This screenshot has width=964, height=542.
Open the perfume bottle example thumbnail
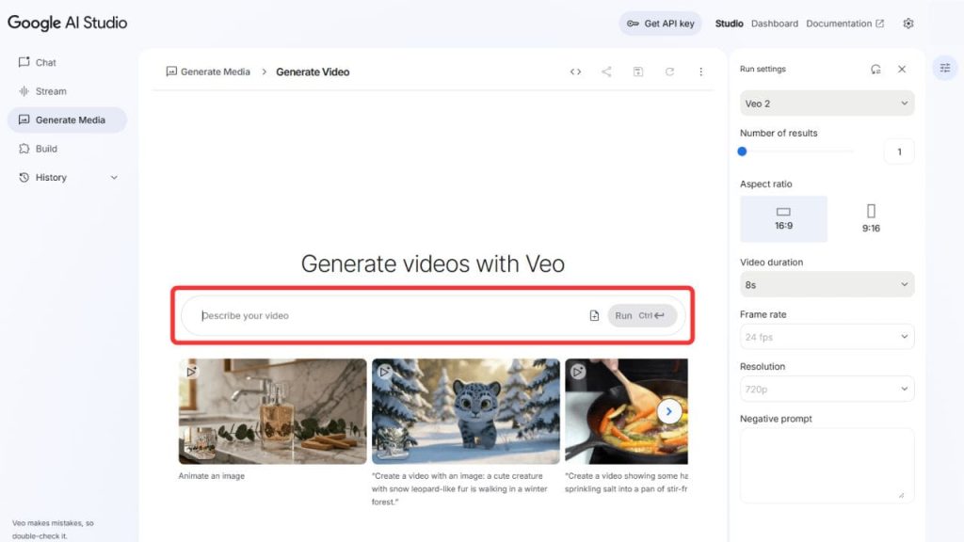[272, 411]
